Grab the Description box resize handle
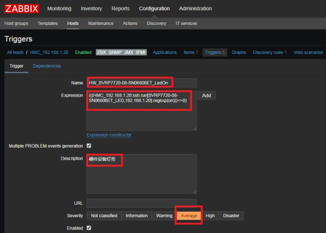This screenshot has width=326, height=233. 195,192
